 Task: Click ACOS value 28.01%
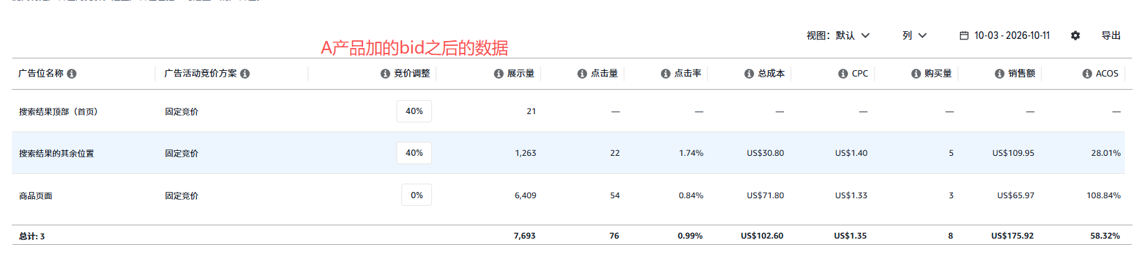tap(1106, 153)
